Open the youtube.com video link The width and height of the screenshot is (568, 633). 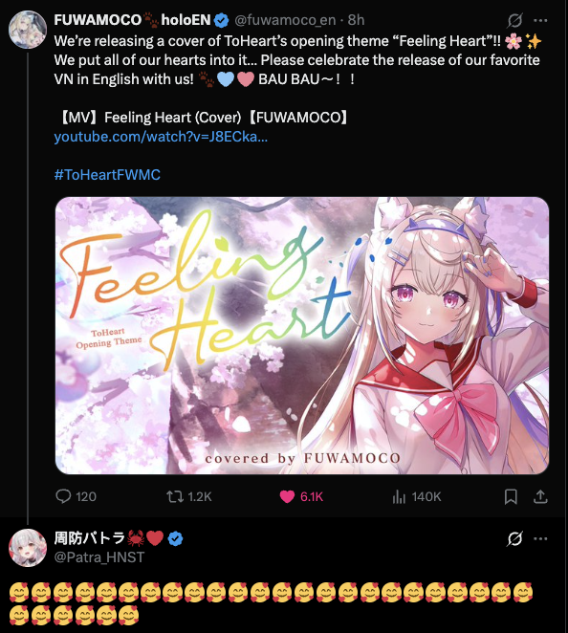tap(161, 137)
